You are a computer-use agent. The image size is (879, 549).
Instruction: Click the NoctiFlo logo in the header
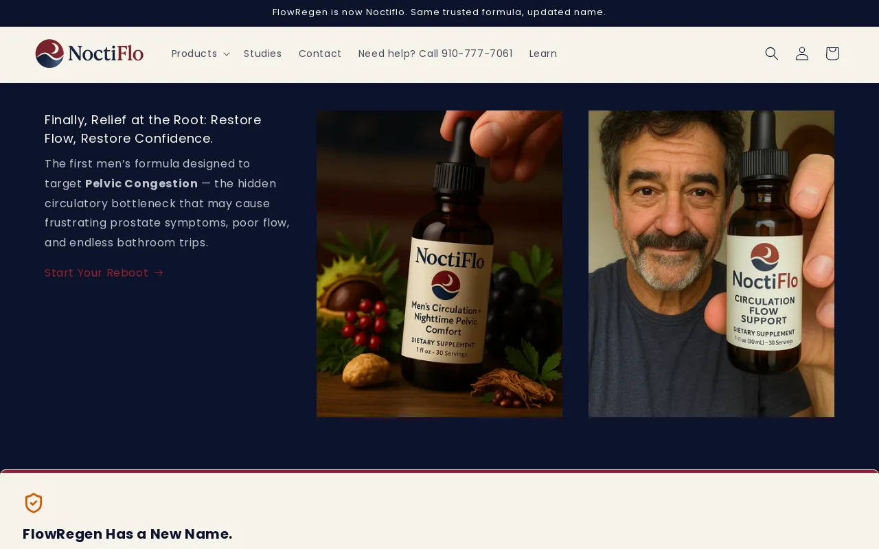tap(89, 54)
